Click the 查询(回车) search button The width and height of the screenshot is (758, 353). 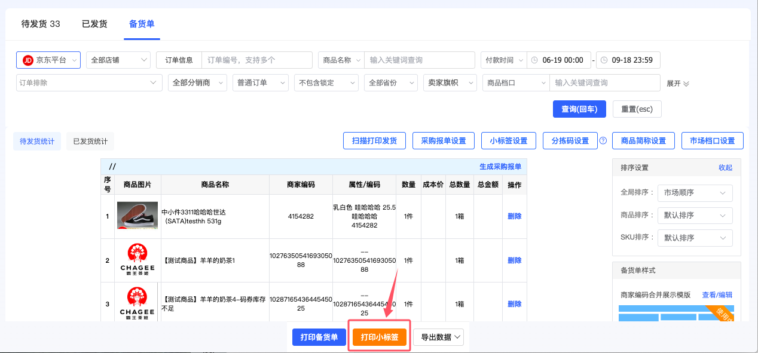coord(579,109)
